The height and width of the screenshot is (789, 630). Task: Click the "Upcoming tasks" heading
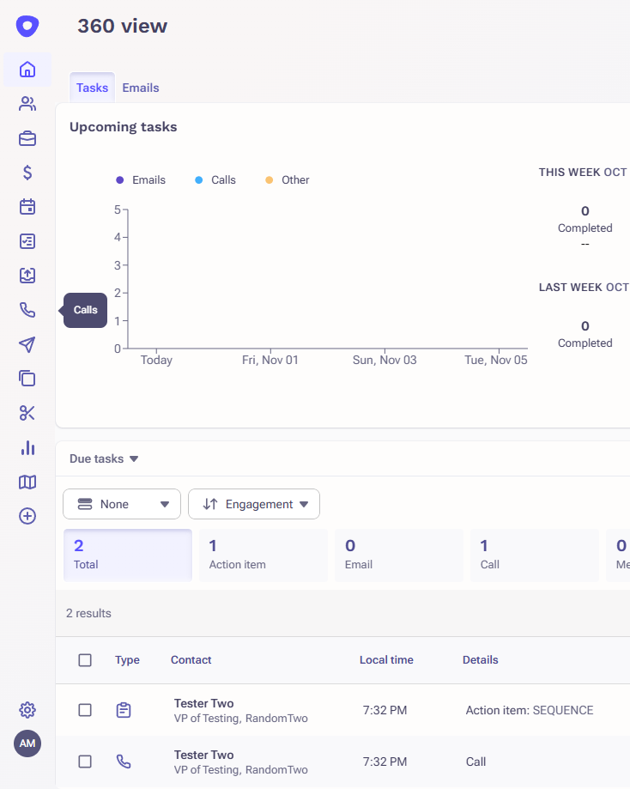(x=124, y=127)
